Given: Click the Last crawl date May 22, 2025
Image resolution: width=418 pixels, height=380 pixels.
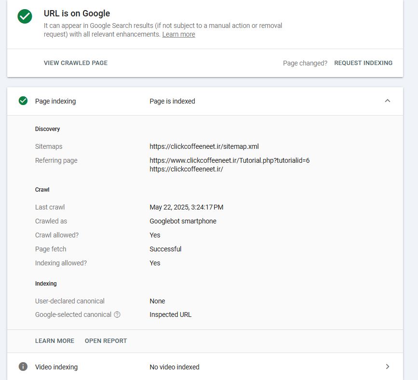Looking at the screenshot, I should tap(187, 207).
